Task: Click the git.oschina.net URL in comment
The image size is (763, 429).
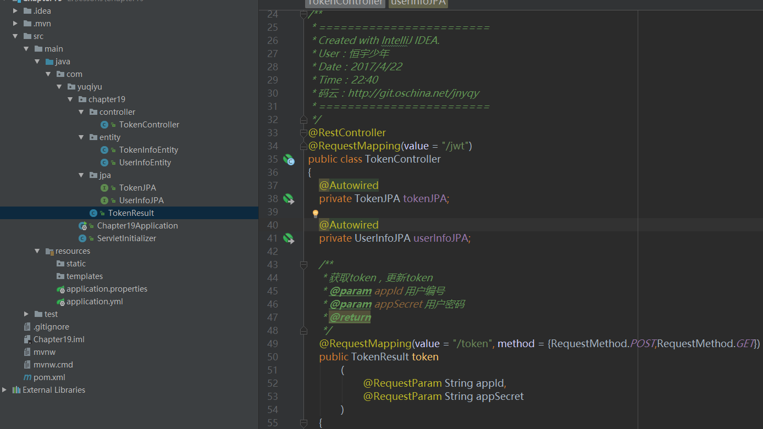Action: (x=414, y=93)
